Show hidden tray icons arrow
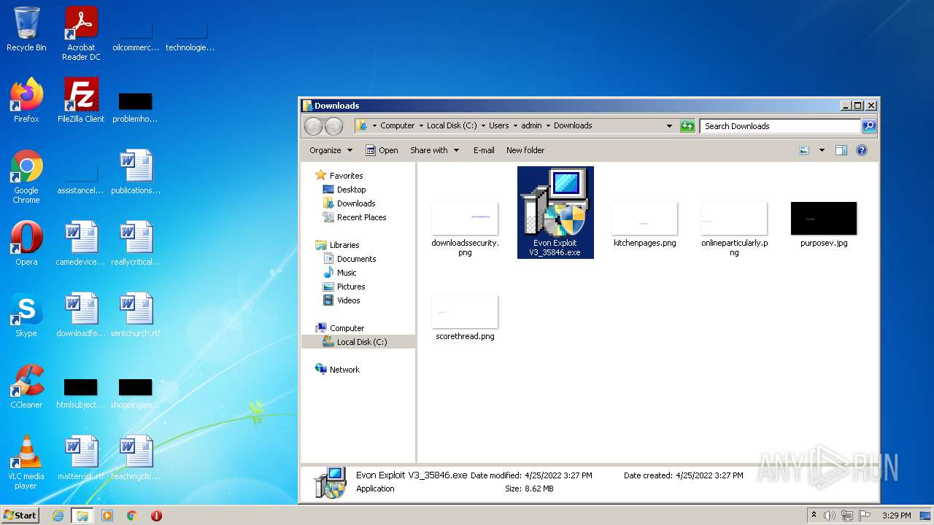This screenshot has width=934, height=525. coord(814,516)
